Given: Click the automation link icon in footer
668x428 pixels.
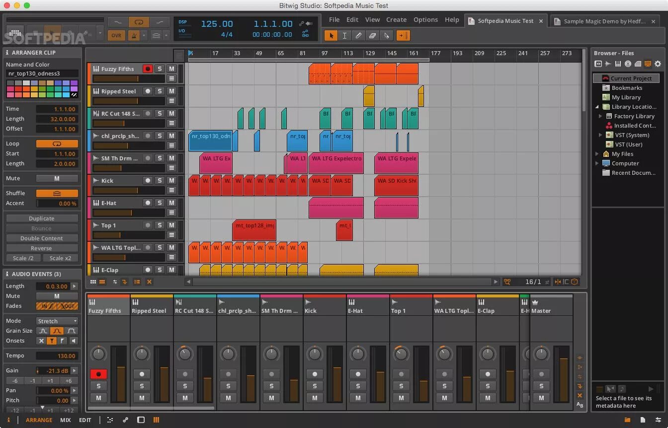Looking at the screenshot, I should coord(125,420).
